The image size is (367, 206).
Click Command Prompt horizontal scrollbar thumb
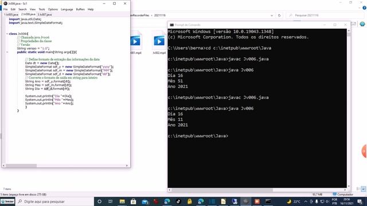222,190
